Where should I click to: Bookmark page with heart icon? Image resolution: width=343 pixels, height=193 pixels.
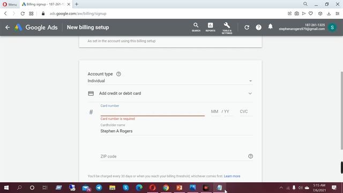click(x=311, y=13)
